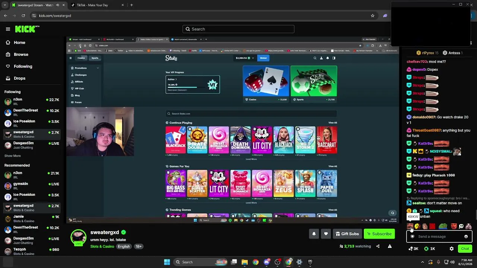Open the emoji picker in chat input
This screenshot has width=477, height=268.
coord(466,236)
